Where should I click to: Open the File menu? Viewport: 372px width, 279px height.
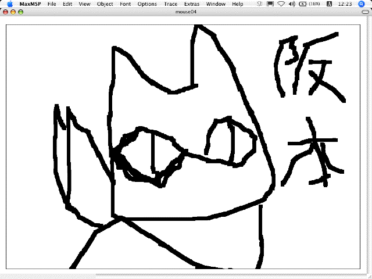pos(52,4)
